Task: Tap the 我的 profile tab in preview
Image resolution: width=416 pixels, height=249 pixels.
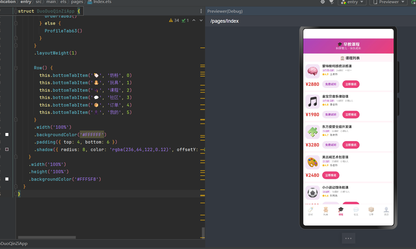Action: (386, 211)
